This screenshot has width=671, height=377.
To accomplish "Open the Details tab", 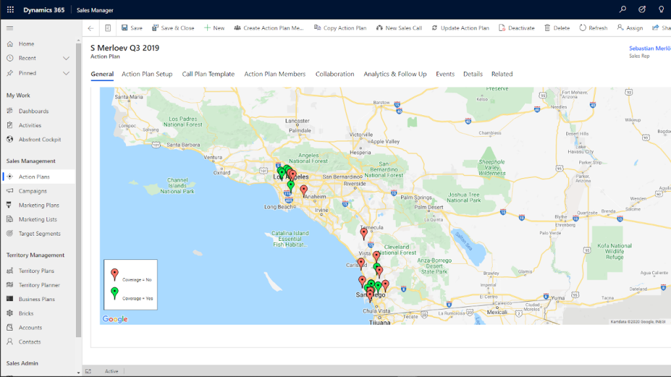I will click(x=473, y=74).
